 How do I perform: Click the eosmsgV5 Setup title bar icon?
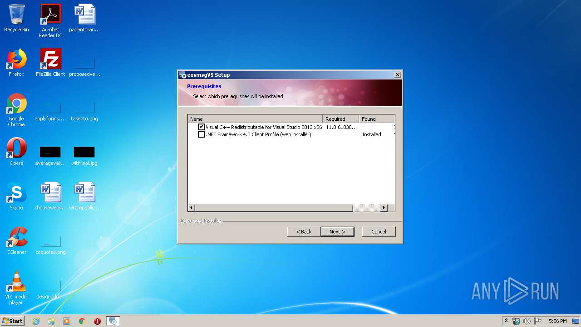(x=182, y=75)
